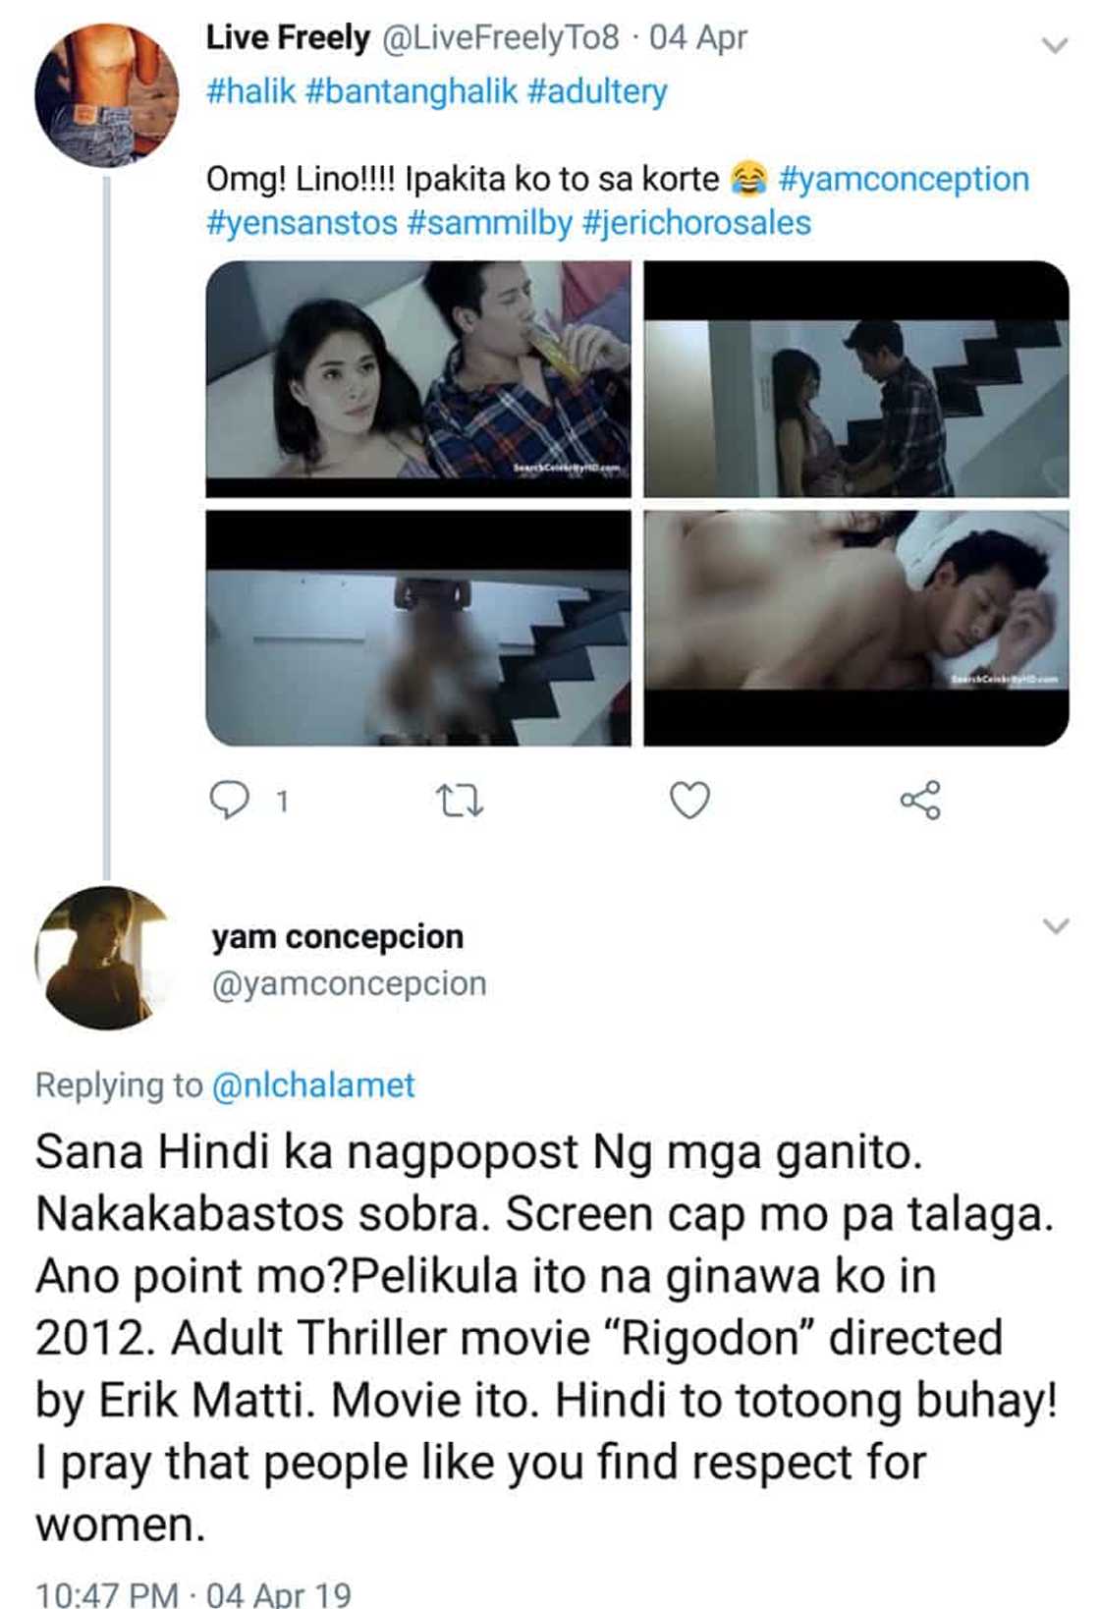Open the #yamconception hashtag
Image resolution: width=1100 pixels, height=1609 pixels.
[x=904, y=180]
